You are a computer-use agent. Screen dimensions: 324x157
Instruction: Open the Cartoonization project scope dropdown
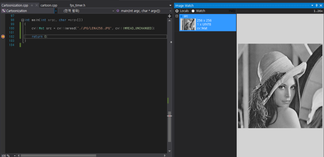(x=55, y=11)
